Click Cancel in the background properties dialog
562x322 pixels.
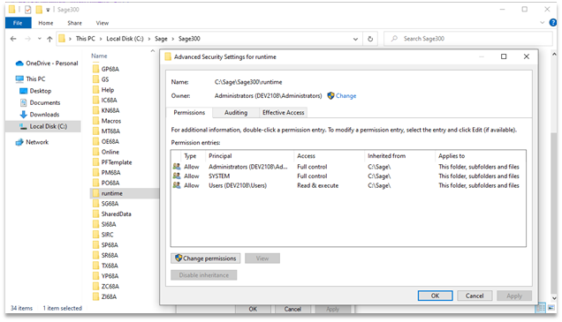click(292, 309)
